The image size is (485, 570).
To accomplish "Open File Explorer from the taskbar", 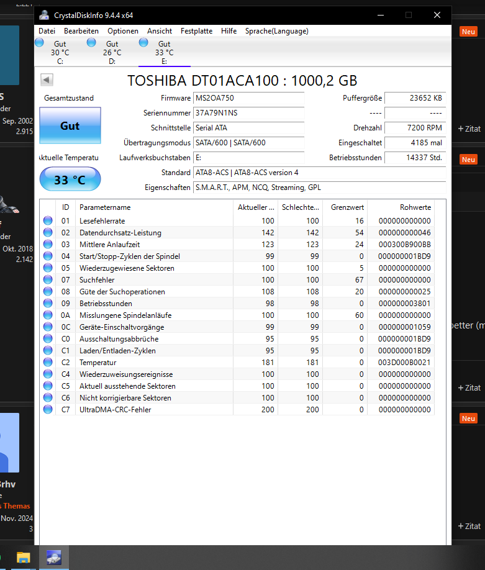I will 23,558.
